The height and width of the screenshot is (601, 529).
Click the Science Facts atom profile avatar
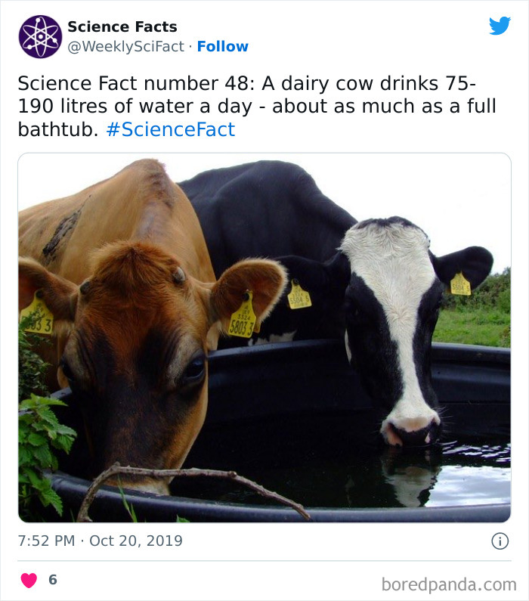click(40, 36)
